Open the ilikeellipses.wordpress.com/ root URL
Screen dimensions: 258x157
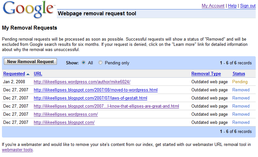coord(66,114)
